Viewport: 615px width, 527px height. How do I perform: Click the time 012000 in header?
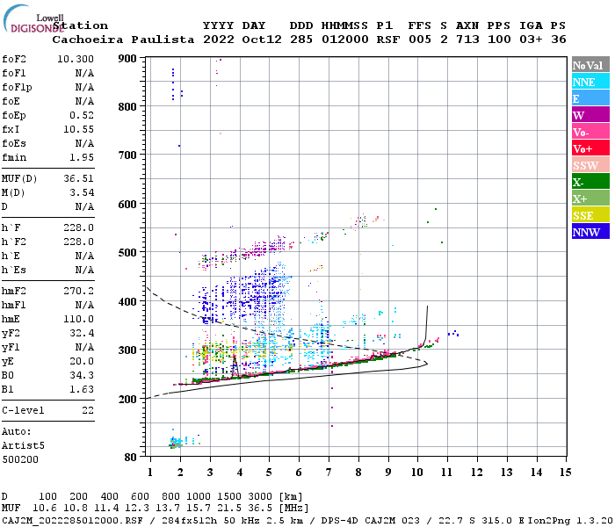click(x=345, y=40)
